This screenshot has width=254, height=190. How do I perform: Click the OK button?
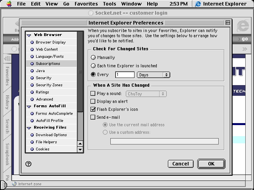tap(211, 164)
